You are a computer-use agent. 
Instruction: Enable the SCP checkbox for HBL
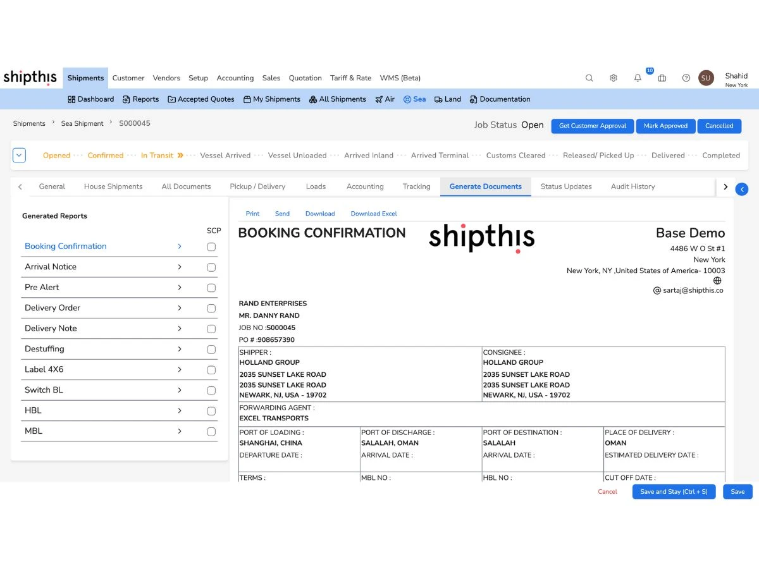211,411
